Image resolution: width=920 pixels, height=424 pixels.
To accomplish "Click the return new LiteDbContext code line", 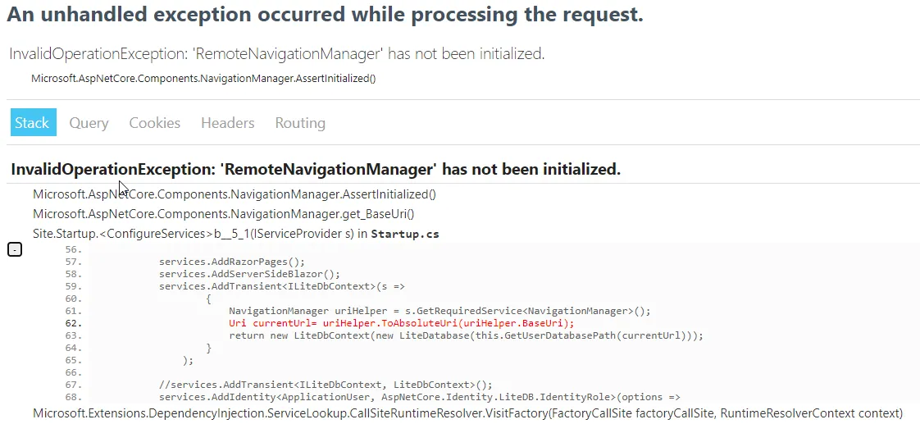I will pyautogui.click(x=466, y=335).
